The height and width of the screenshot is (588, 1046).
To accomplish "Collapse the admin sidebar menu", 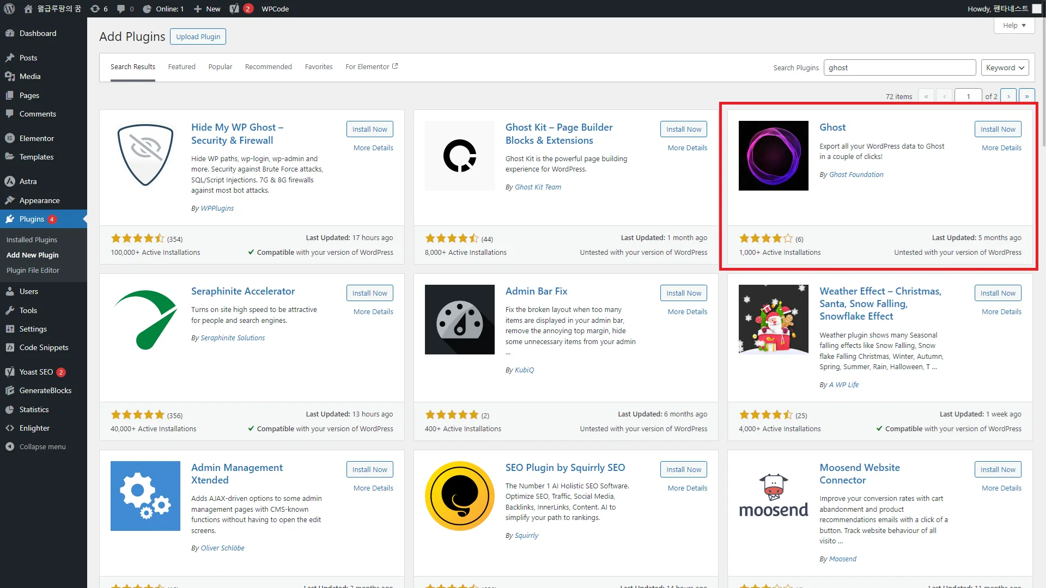I will click(x=11, y=446).
